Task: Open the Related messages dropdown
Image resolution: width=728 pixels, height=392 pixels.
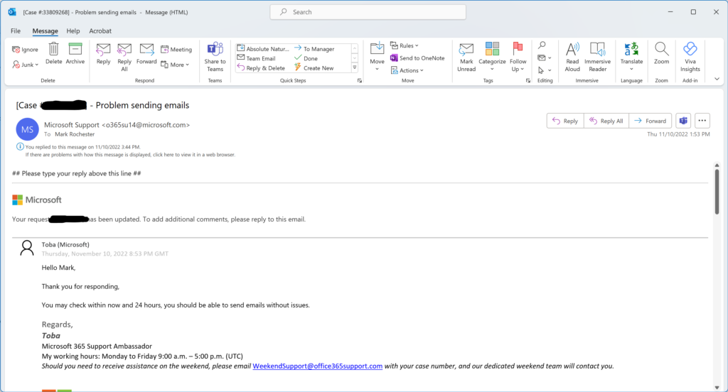Action: tap(544, 58)
